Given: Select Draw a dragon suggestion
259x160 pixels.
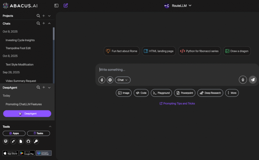Looking at the screenshot, I should (237, 51).
